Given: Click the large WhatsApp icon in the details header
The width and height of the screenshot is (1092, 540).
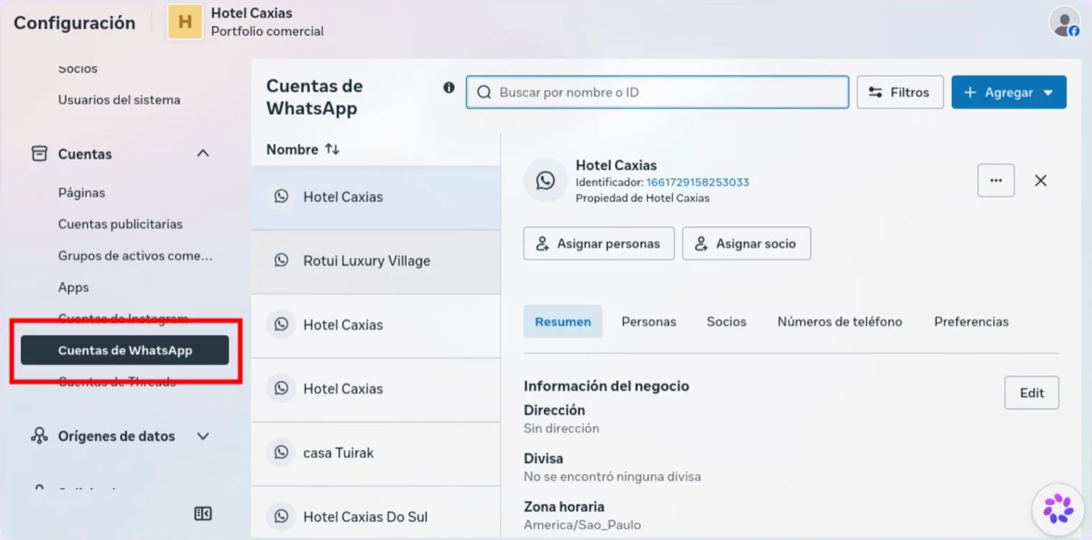Looking at the screenshot, I should (x=545, y=180).
